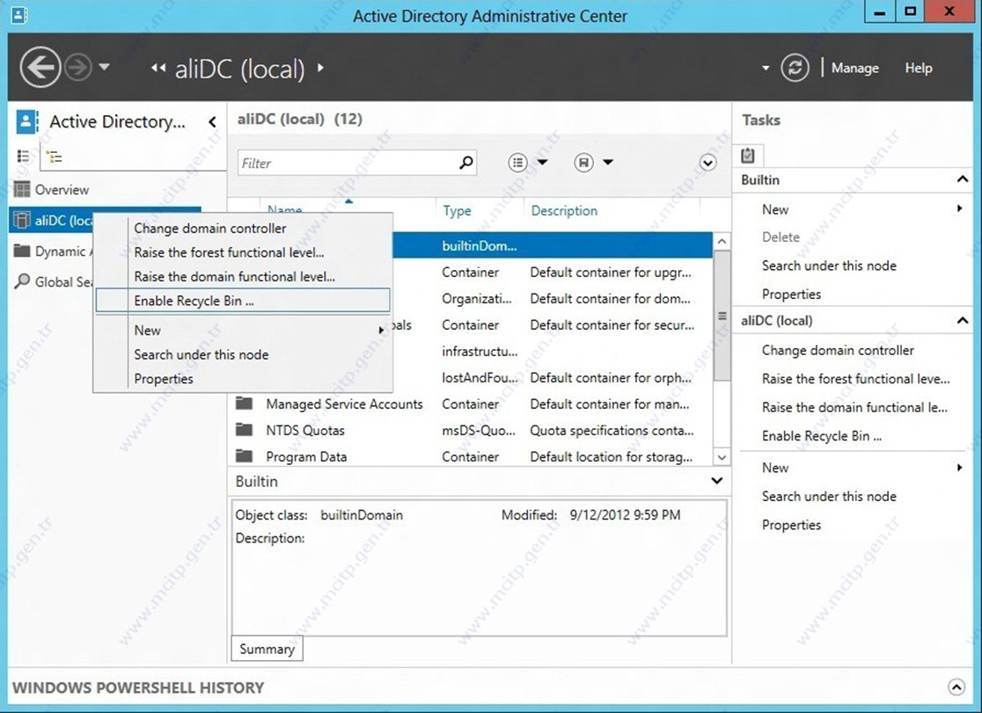Click the Overview node icon
Image resolution: width=982 pixels, height=713 pixels.
[x=22, y=189]
